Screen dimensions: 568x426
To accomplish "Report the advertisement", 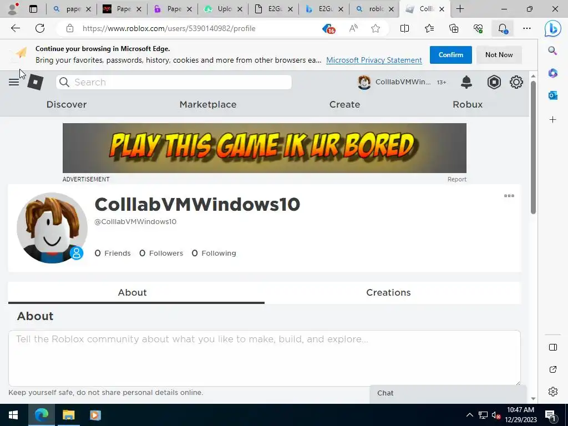I will pos(457,179).
